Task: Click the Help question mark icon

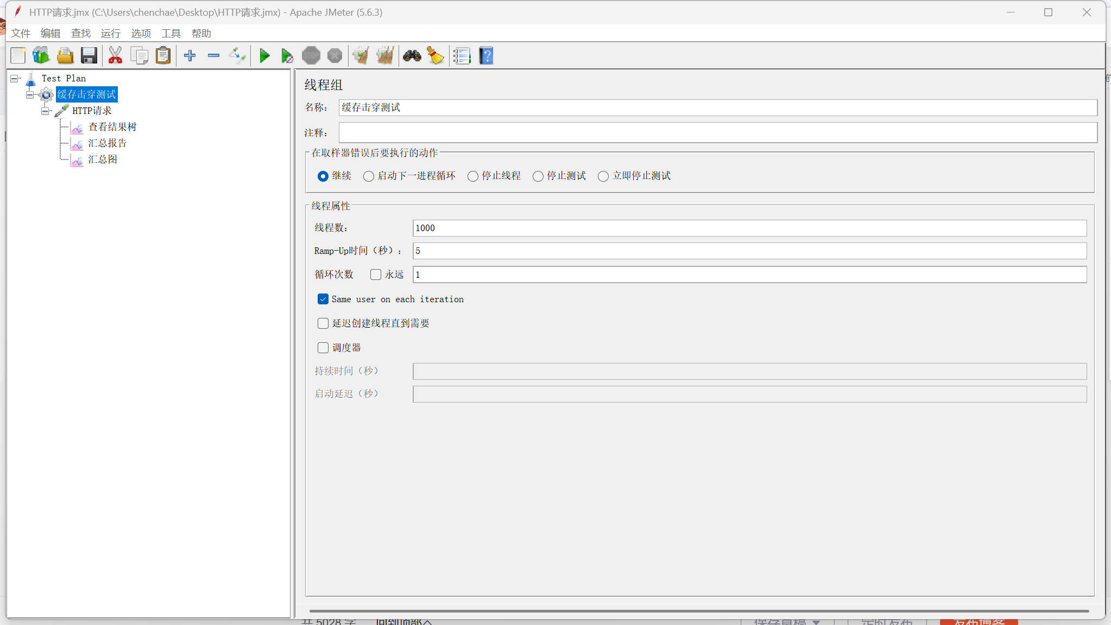Action: [486, 55]
